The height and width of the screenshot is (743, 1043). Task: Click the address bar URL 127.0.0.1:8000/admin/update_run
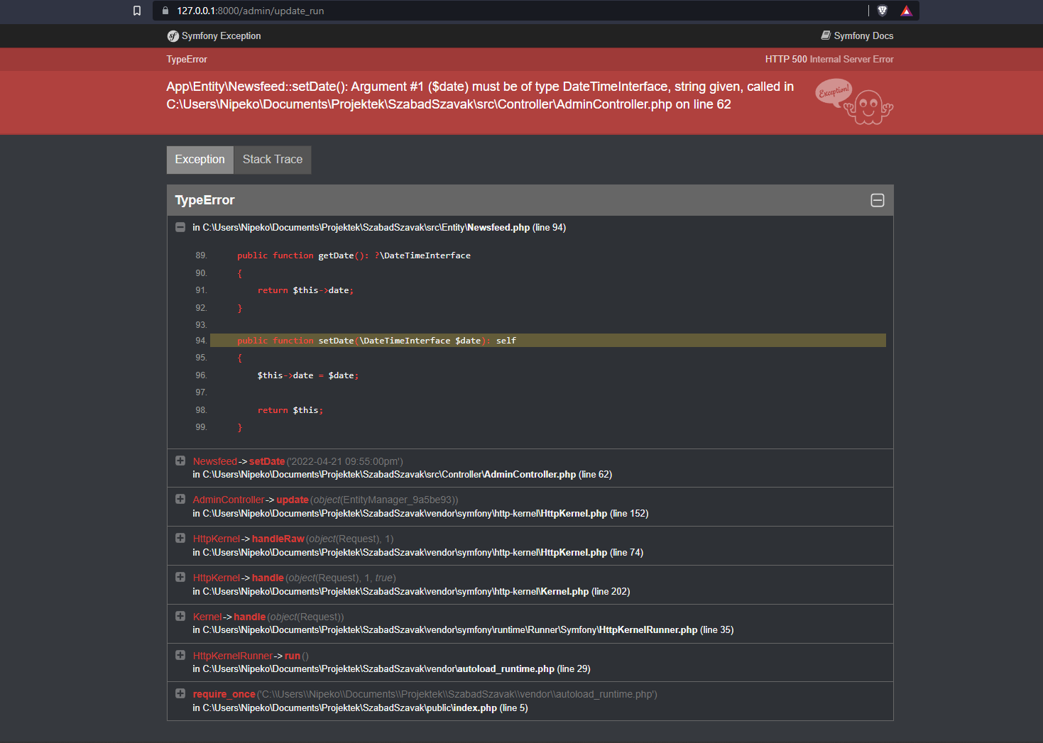[251, 11]
